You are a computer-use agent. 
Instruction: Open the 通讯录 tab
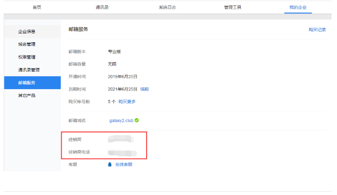tap(102, 8)
